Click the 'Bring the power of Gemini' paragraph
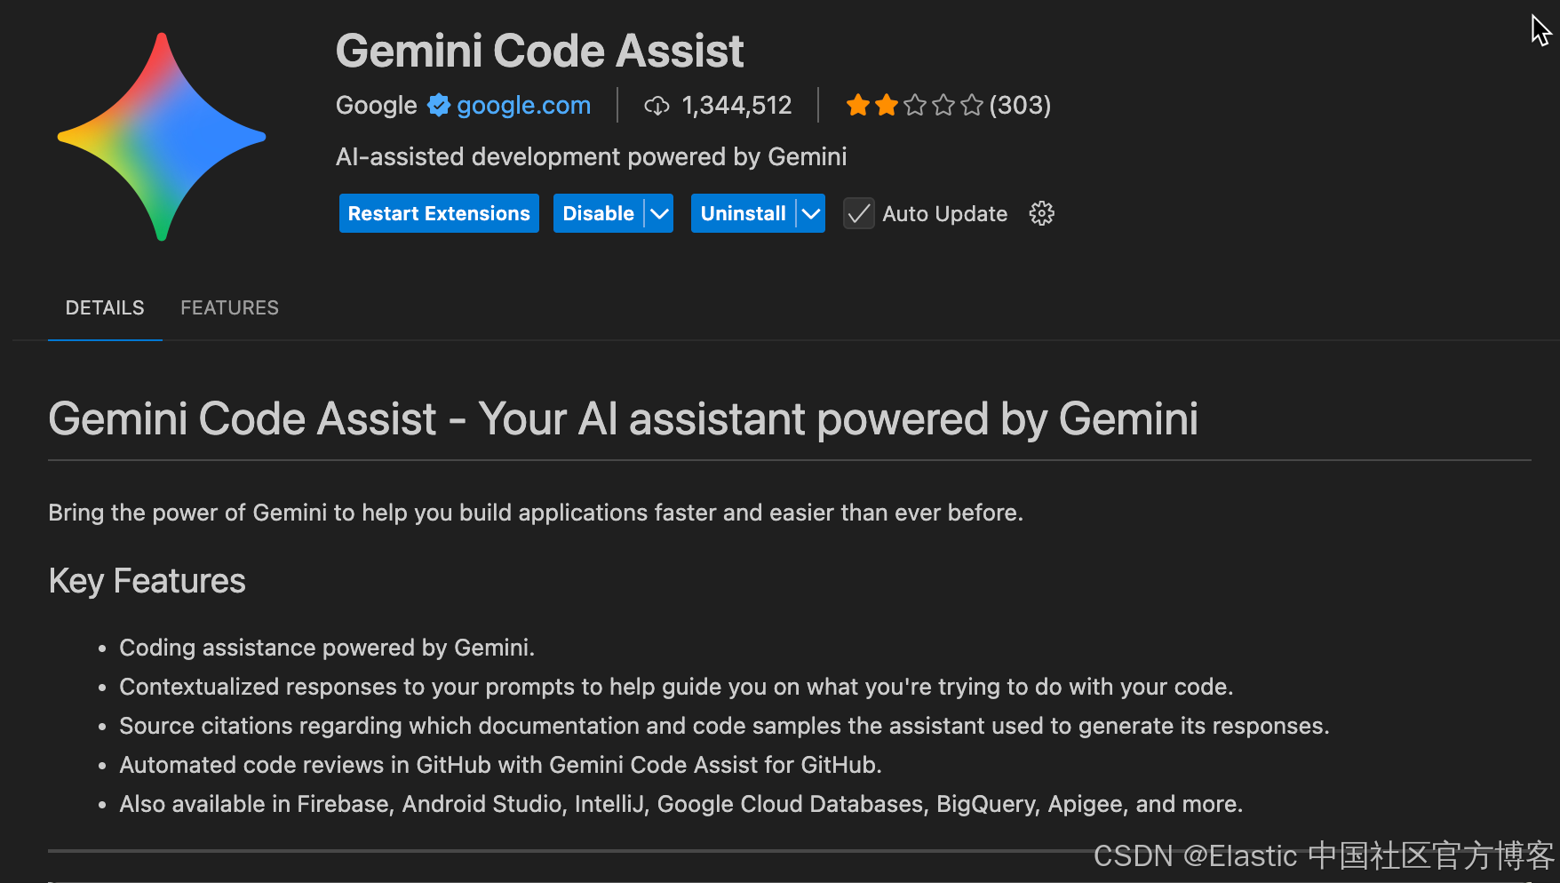 click(536, 513)
